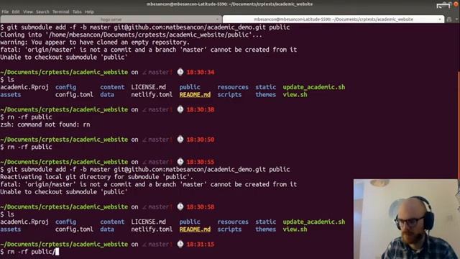Click README.md in the second ls output
The image size is (460, 259).
195,229
